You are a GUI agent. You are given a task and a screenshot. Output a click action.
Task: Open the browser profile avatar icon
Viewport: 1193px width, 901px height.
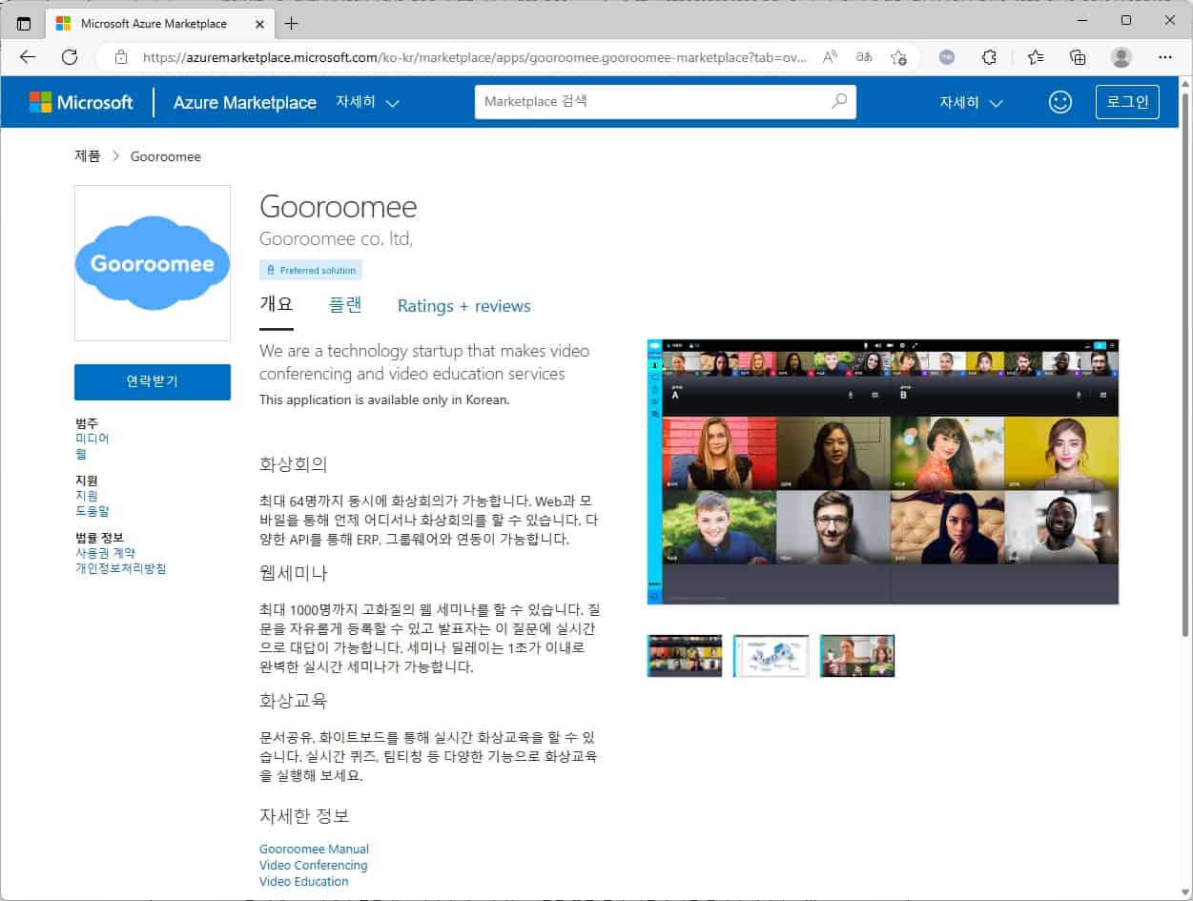[x=1121, y=57]
